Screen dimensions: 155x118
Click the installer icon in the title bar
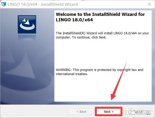pos(3,4)
